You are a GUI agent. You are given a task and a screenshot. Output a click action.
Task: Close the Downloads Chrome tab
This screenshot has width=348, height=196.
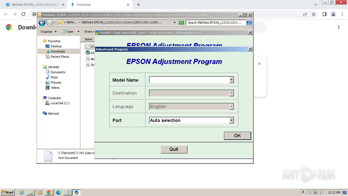(x=128, y=5)
